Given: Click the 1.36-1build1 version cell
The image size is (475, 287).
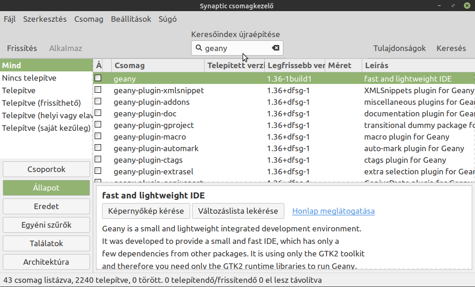Looking at the screenshot, I should (289, 79).
